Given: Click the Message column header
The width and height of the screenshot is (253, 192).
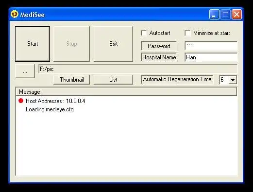Looking at the screenshot, I should click(126, 92).
